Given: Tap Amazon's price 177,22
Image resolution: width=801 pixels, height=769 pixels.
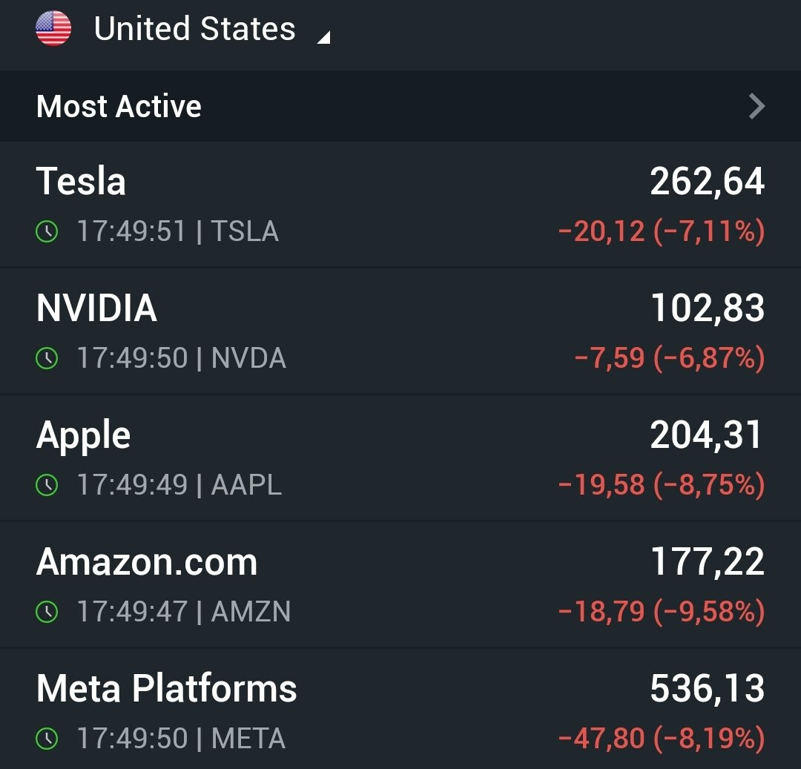Looking at the screenshot, I should point(708,561).
